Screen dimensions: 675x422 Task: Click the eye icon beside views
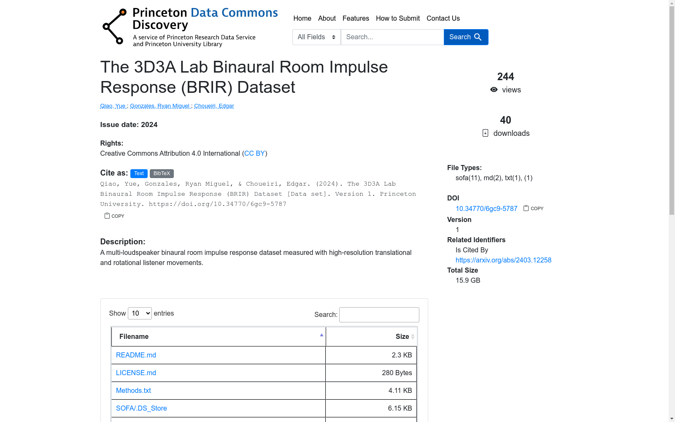(494, 89)
